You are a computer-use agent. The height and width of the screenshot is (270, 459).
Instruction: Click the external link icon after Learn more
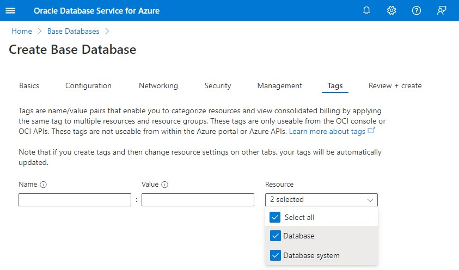pyautogui.click(x=371, y=131)
